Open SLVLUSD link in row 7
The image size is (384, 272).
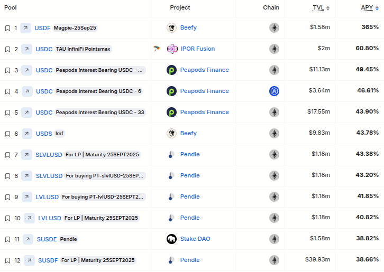[x=49, y=155]
